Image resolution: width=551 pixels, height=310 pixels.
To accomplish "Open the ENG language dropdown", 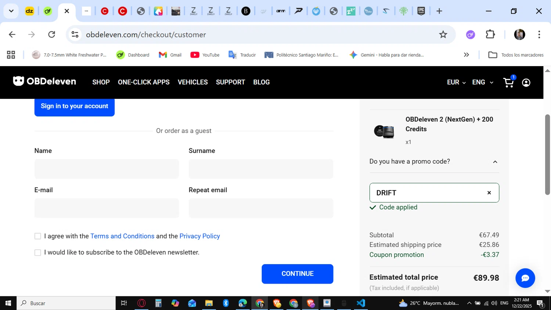I will click(x=482, y=82).
